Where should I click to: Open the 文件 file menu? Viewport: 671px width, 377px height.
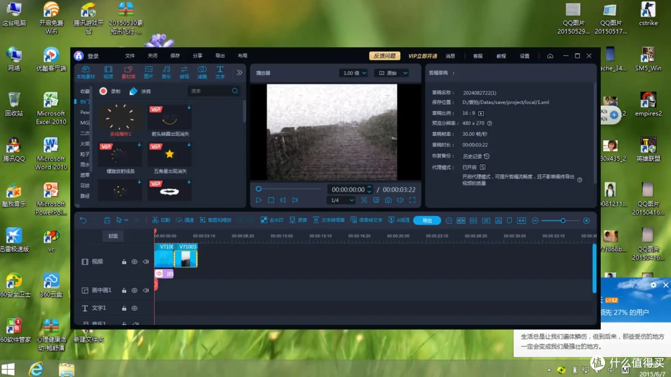point(130,56)
